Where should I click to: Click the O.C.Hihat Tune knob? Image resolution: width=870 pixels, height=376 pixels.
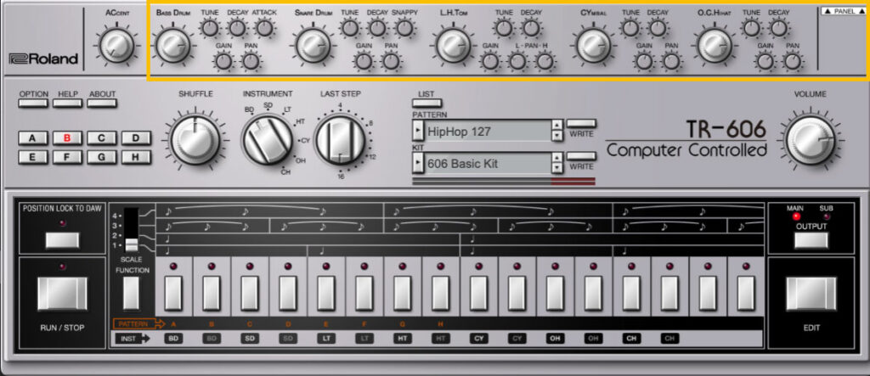tap(751, 28)
